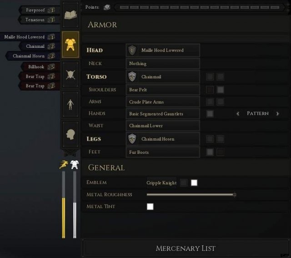This screenshot has height=258, width=291.
Task: Open the Neck slot showing Nothing
Action: 163,64
